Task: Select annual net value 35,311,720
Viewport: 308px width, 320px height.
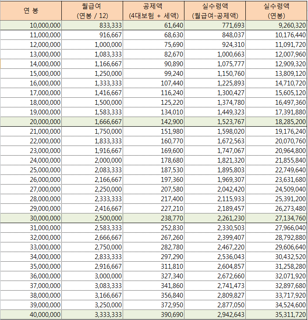Action: (276, 314)
